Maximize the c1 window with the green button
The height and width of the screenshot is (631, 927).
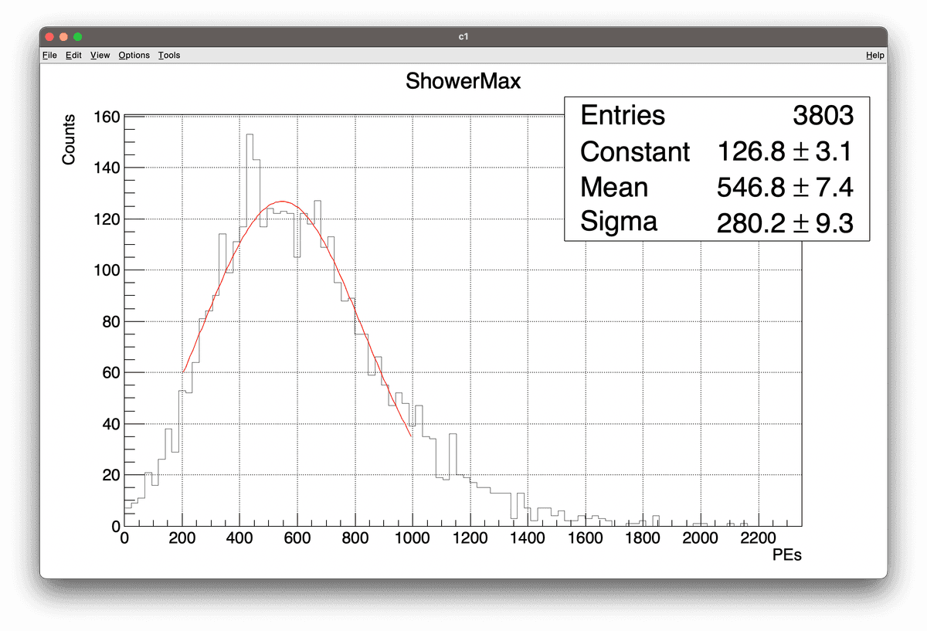pyautogui.click(x=78, y=37)
